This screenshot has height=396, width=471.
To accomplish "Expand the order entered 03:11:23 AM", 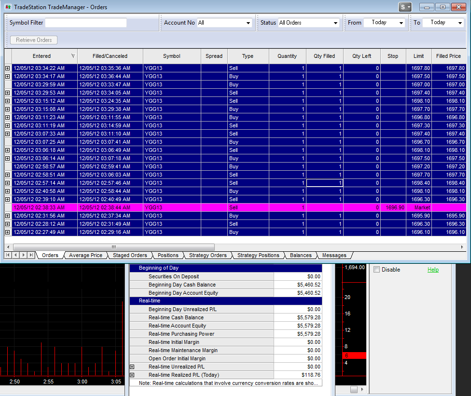I will pyautogui.click(x=8, y=117).
